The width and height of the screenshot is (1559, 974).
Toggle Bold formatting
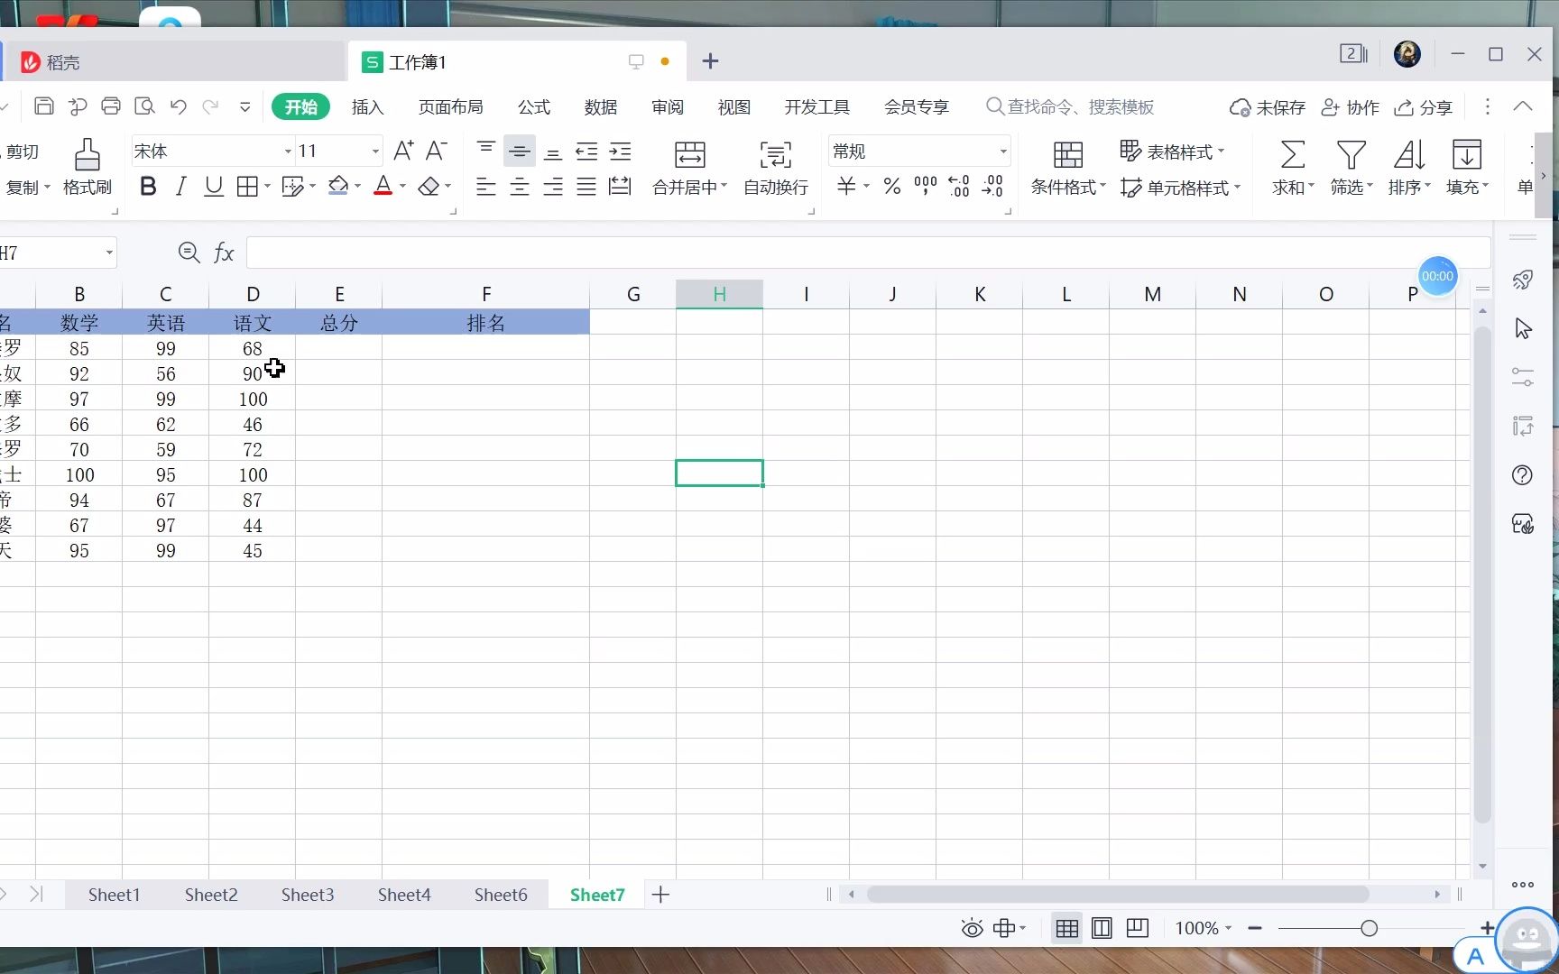[x=148, y=187]
